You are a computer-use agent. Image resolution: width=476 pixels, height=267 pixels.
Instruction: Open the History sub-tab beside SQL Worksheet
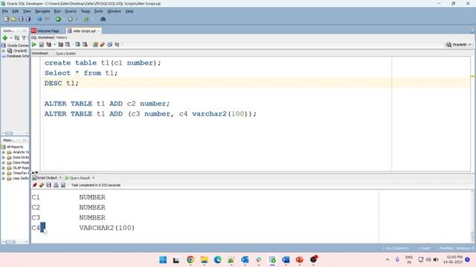coord(62,38)
